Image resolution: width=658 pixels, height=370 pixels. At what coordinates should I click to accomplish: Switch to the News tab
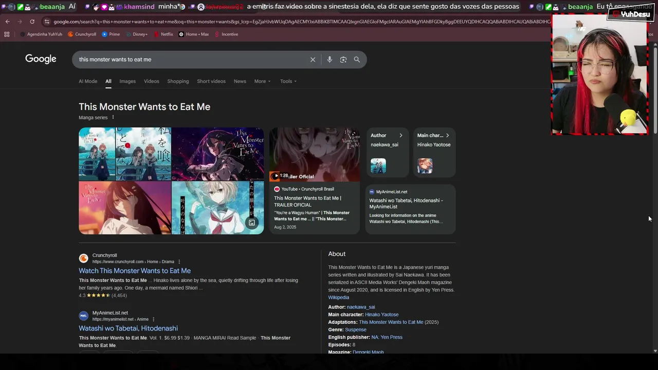pyautogui.click(x=240, y=81)
